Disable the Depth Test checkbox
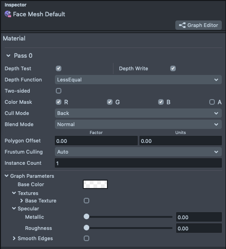Image resolution: width=226 pixels, height=249 pixels. [59, 68]
